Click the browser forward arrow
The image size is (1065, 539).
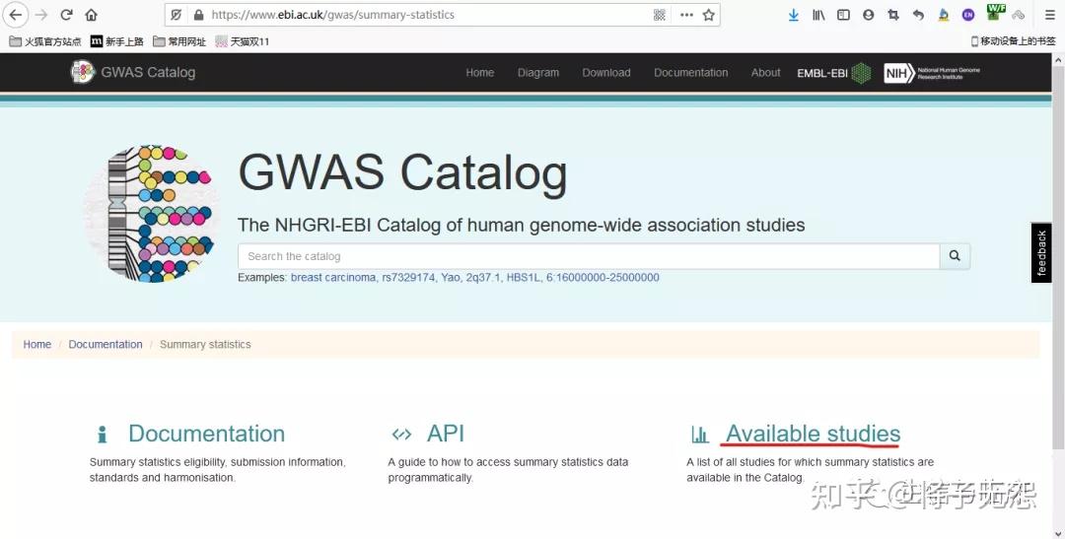click(41, 15)
